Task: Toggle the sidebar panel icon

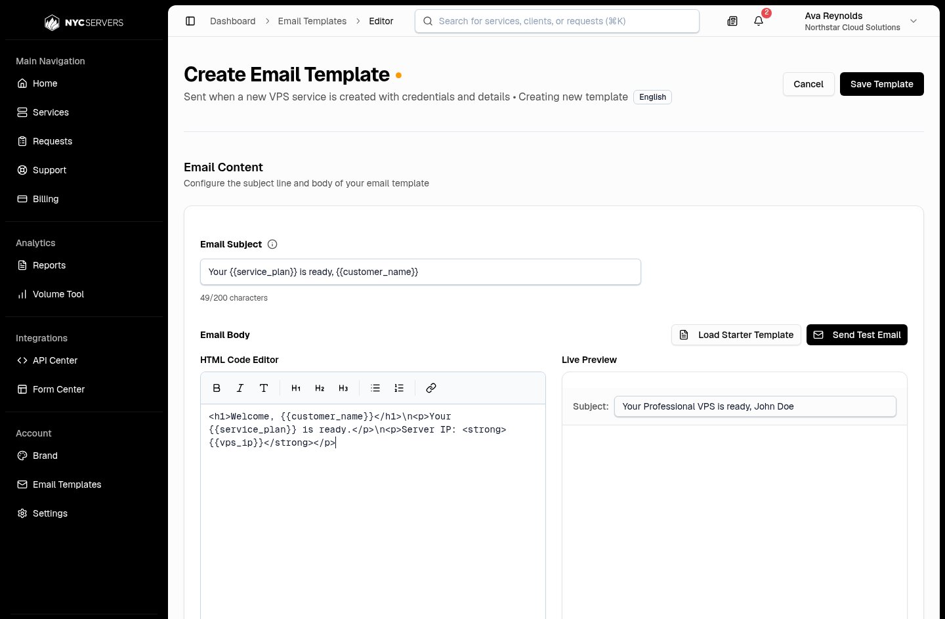Action: click(190, 21)
